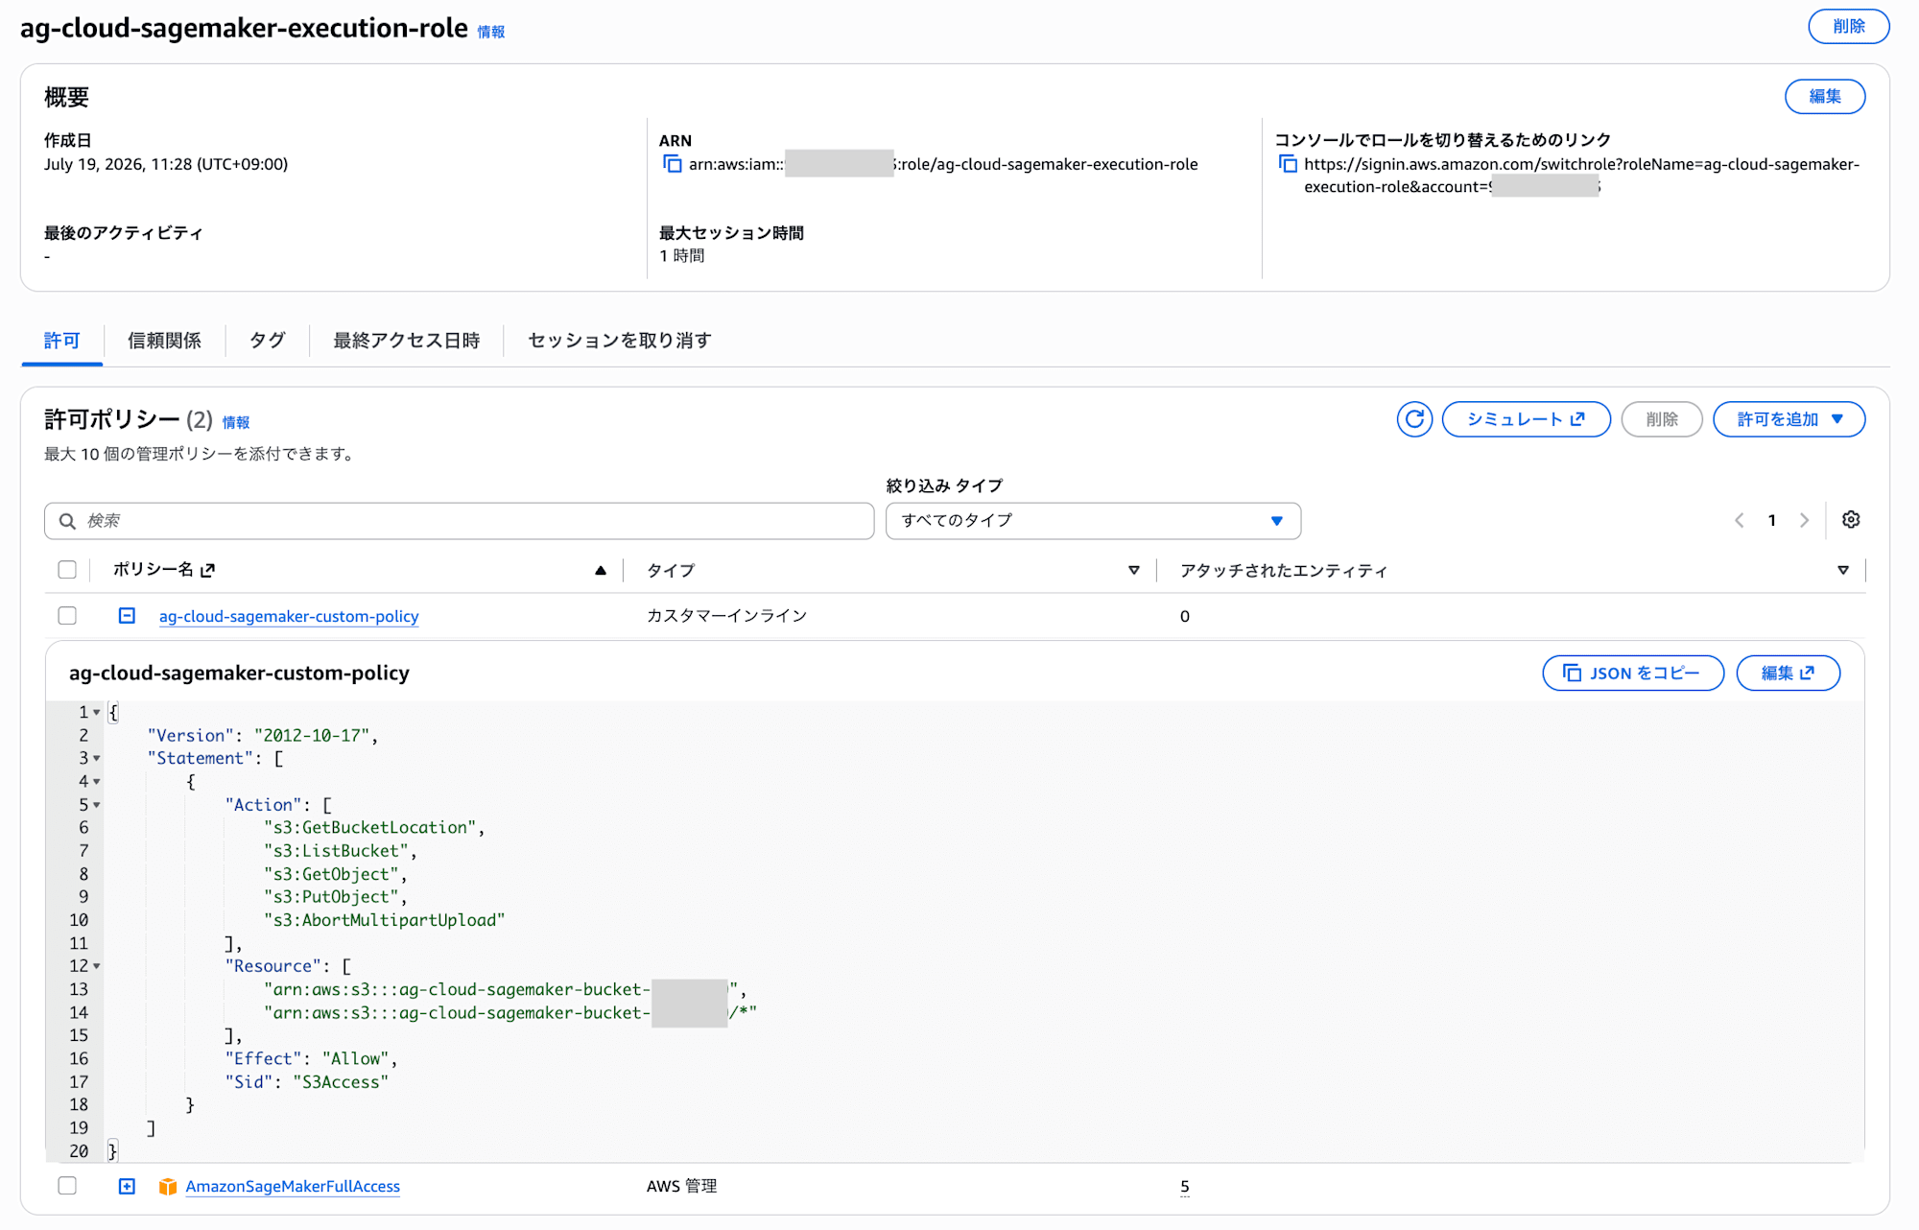Copy the role ARN with the copy icon

(673, 164)
